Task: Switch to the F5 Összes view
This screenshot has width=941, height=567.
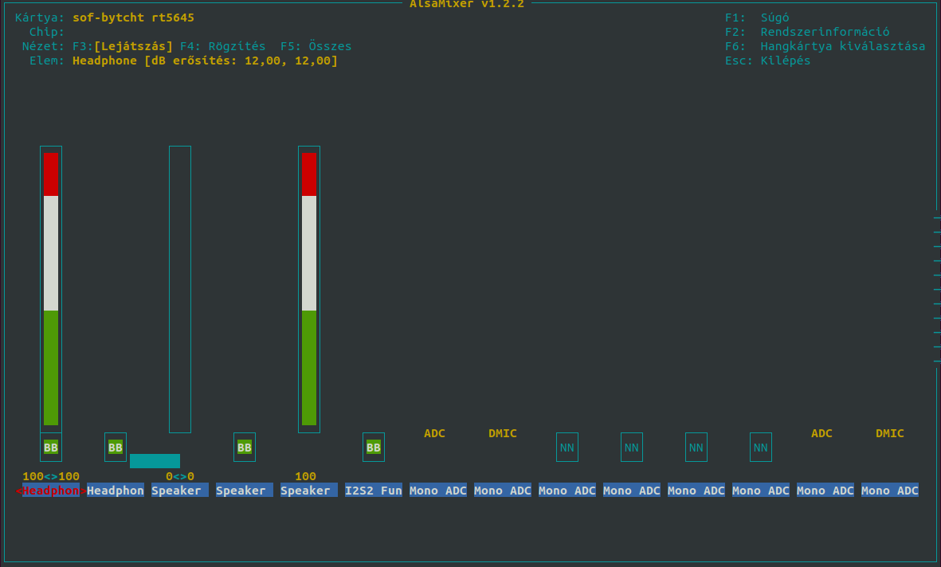Action: tap(316, 46)
